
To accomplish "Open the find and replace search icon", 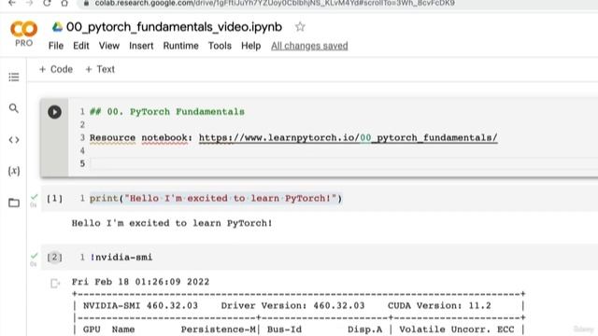I will [x=14, y=108].
